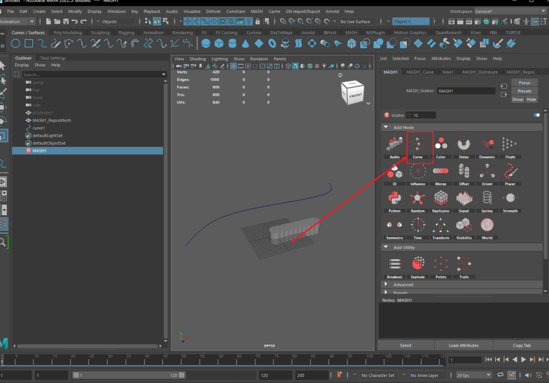Toggle playback looping mode
The image size is (549, 383).
click(500, 375)
